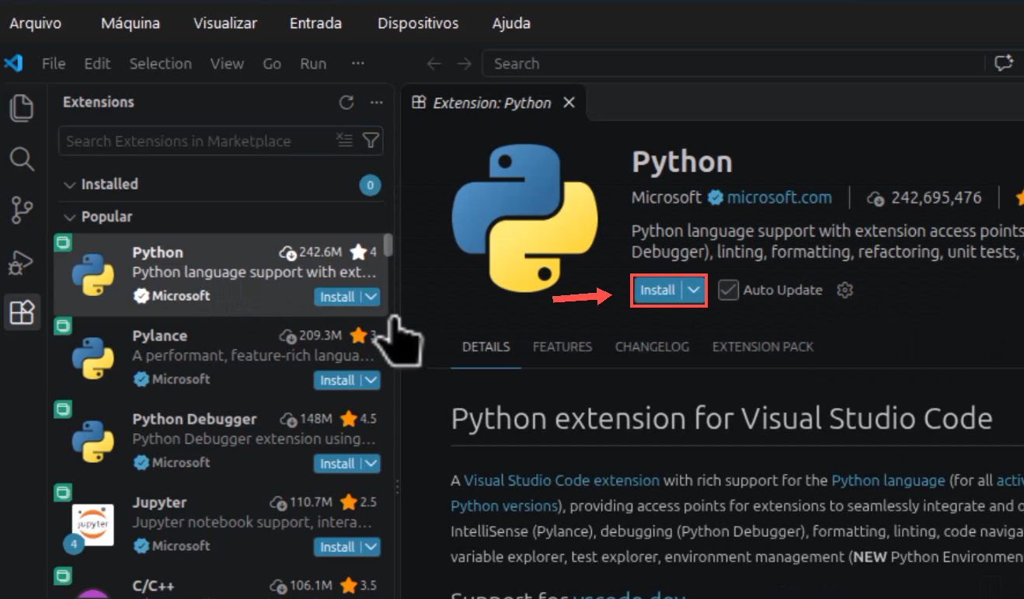This screenshot has height=599, width=1024.
Task: Open Install dropdown arrow on Python details page
Action: pos(695,290)
